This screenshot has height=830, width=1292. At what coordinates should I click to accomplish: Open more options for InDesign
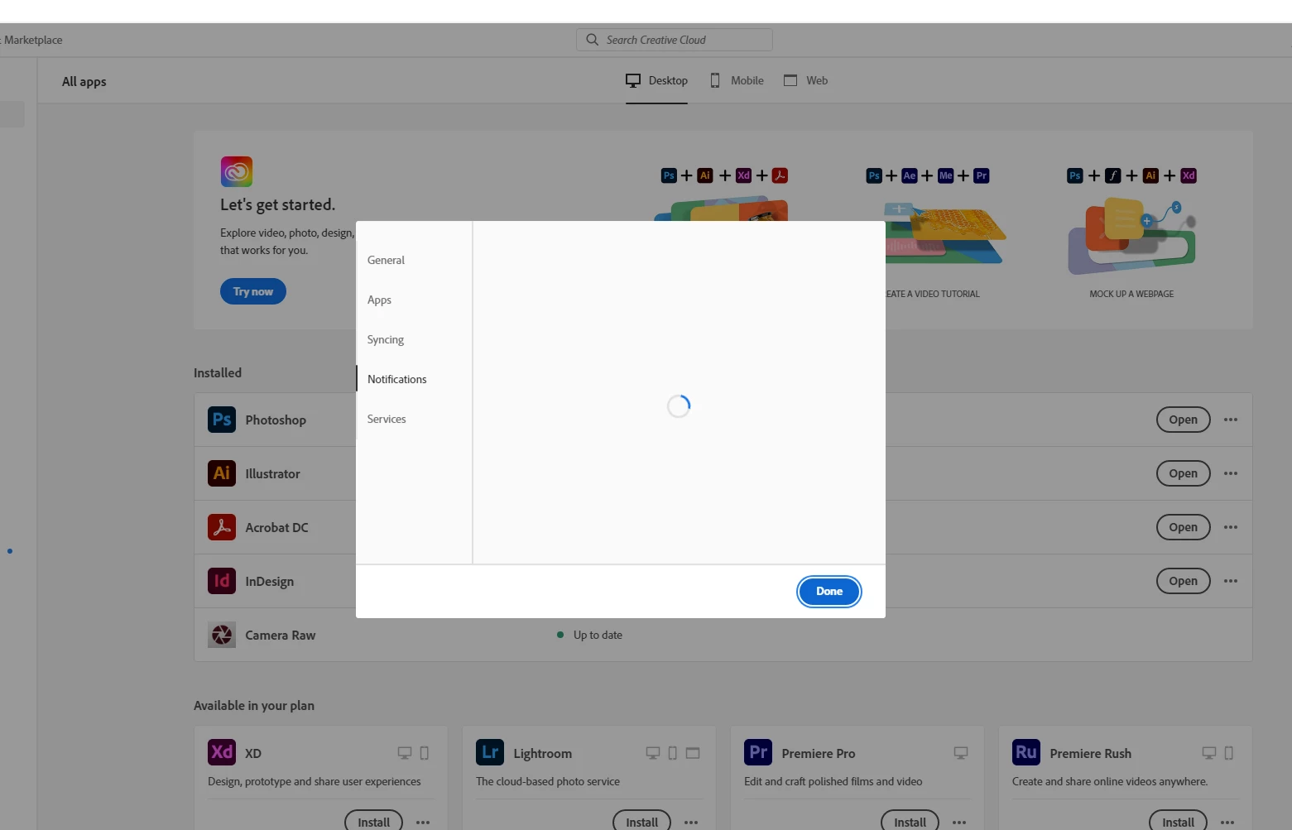tap(1231, 581)
